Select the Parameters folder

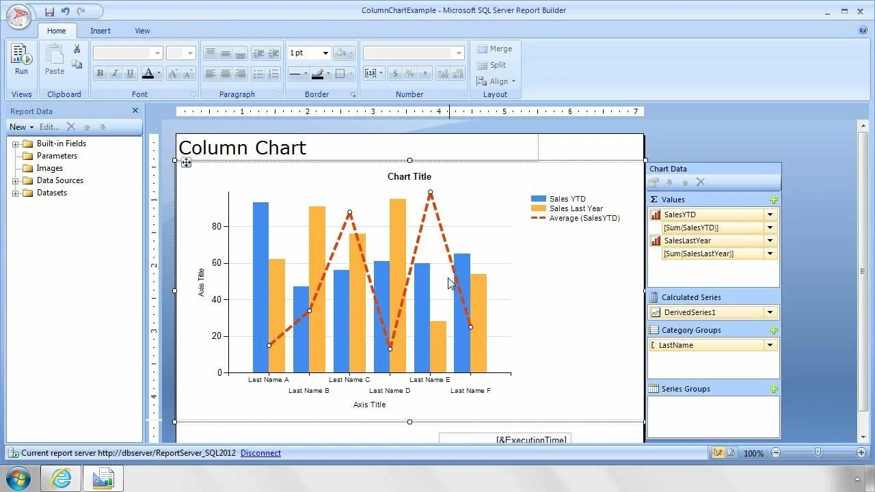pyautogui.click(x=57, y=156)
